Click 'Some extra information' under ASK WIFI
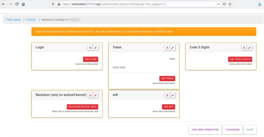This screenshot has width=264, height=137. [x=164, y=111]
